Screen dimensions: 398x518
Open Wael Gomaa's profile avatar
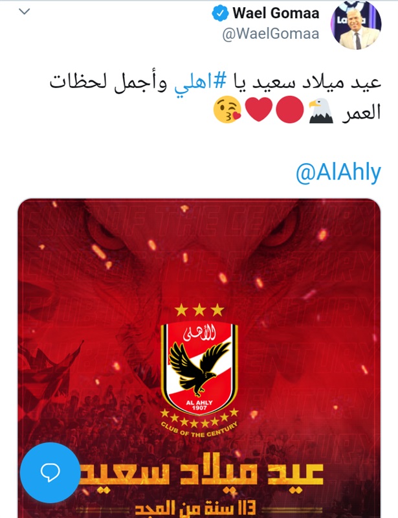point(356,26)
